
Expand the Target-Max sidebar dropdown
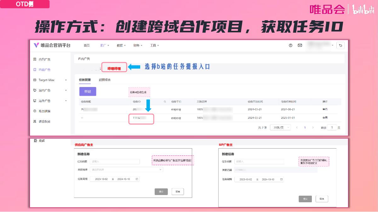pyautogui.click(x=66, y=80)
